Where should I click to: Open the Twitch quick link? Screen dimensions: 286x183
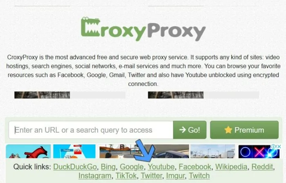[x=199, y=176]
